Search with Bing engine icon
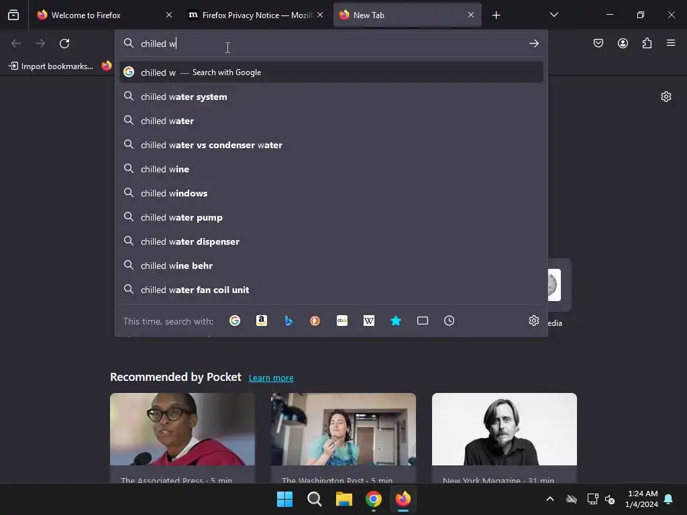687x515 pixels. click(x=288, y=321)
